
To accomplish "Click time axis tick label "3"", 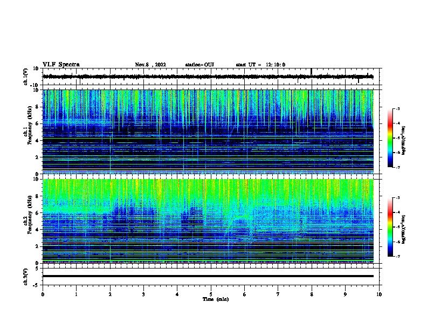I will tap(143, 294).
